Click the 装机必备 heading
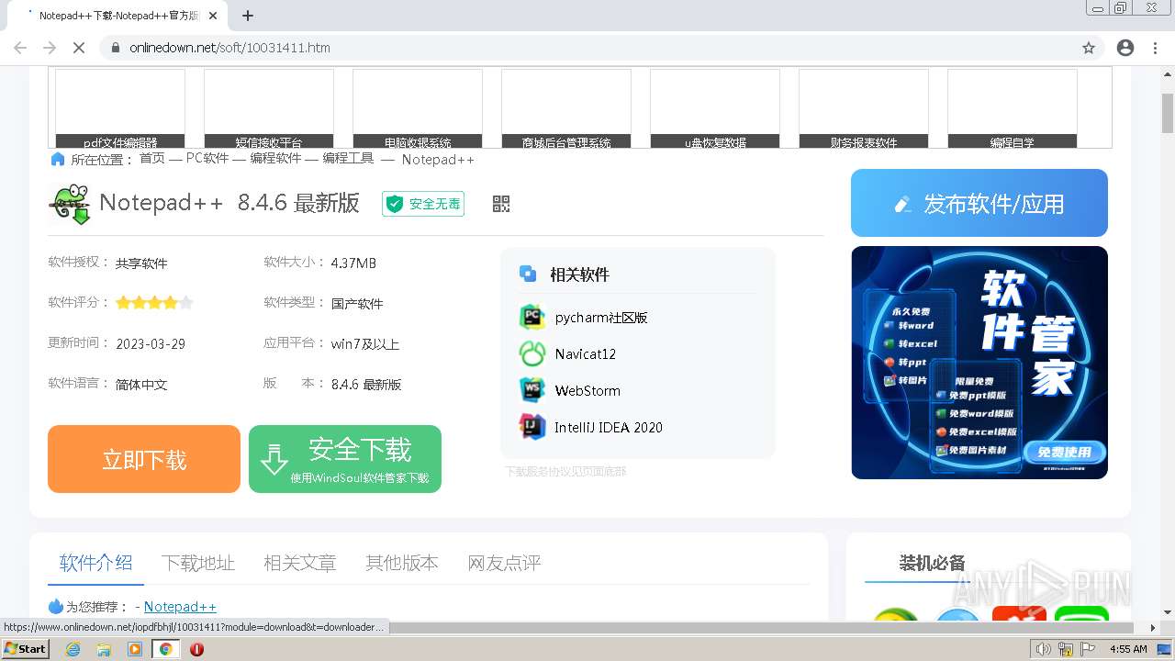 point(932,563)
